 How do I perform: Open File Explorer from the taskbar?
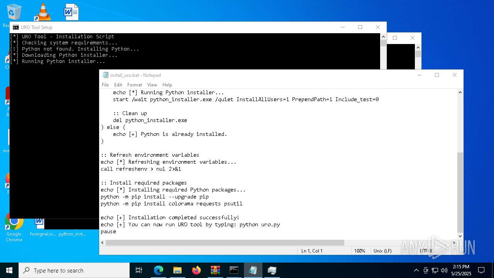[x=177, y=270]
